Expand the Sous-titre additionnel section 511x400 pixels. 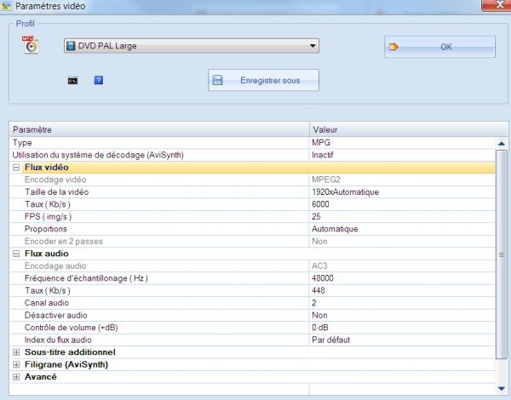click(16, 351)
